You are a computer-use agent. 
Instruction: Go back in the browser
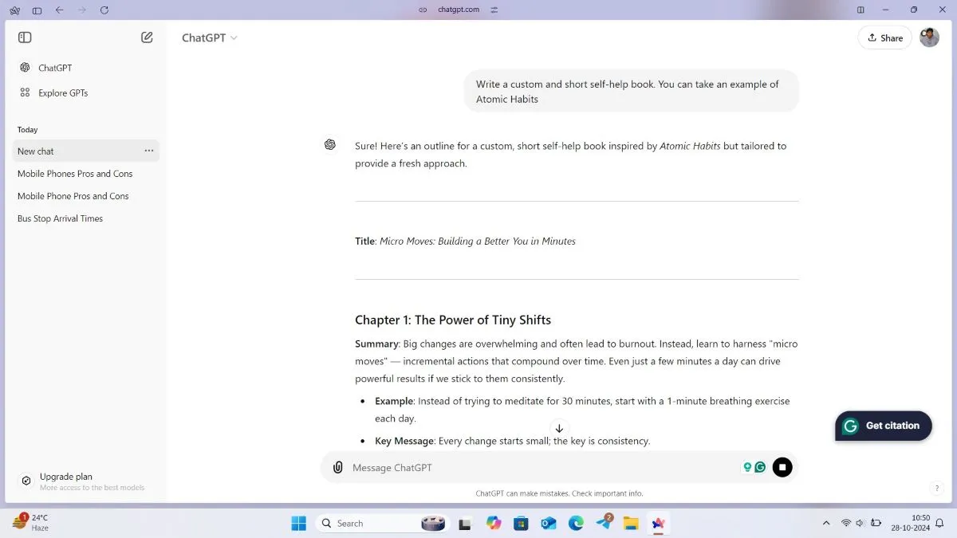tap(60, 10)
